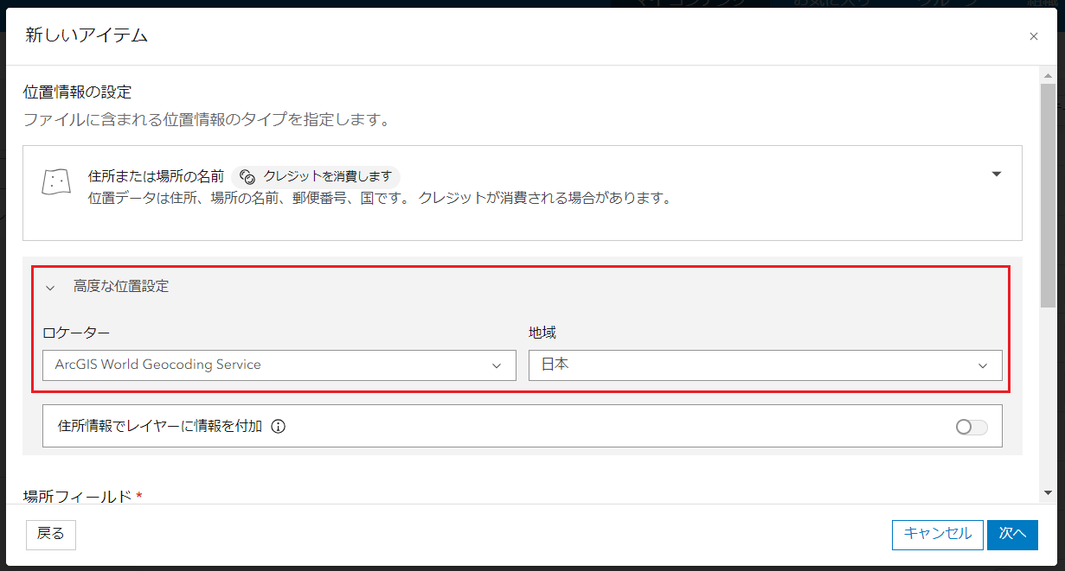Click the 住所または場所の名前 heading
The image size is (1065, 571).
[156, 176]
